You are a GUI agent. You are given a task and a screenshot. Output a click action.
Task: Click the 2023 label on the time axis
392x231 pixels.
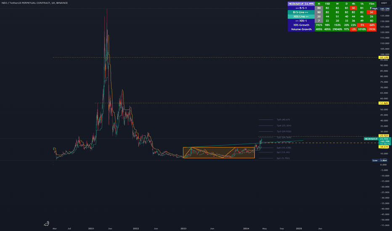(x=183, y=228)
